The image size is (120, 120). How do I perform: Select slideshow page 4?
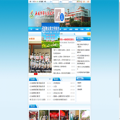pyautogui.click(x=46, y=74)
